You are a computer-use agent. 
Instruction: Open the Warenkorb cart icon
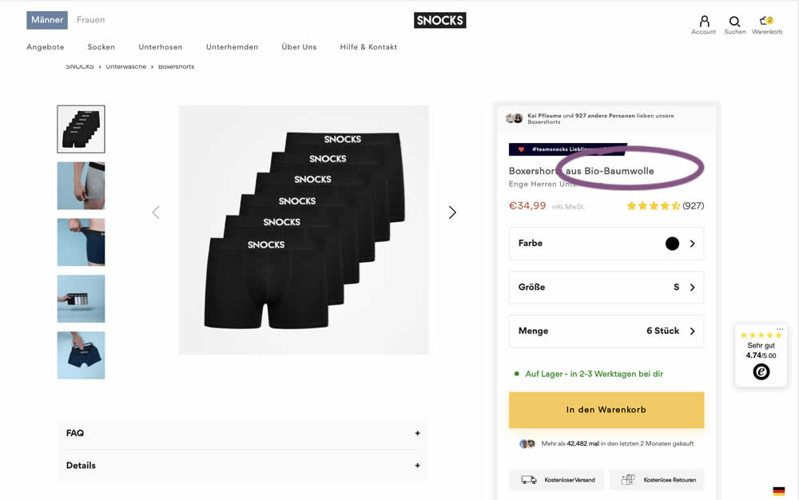(x=766, y=22)
